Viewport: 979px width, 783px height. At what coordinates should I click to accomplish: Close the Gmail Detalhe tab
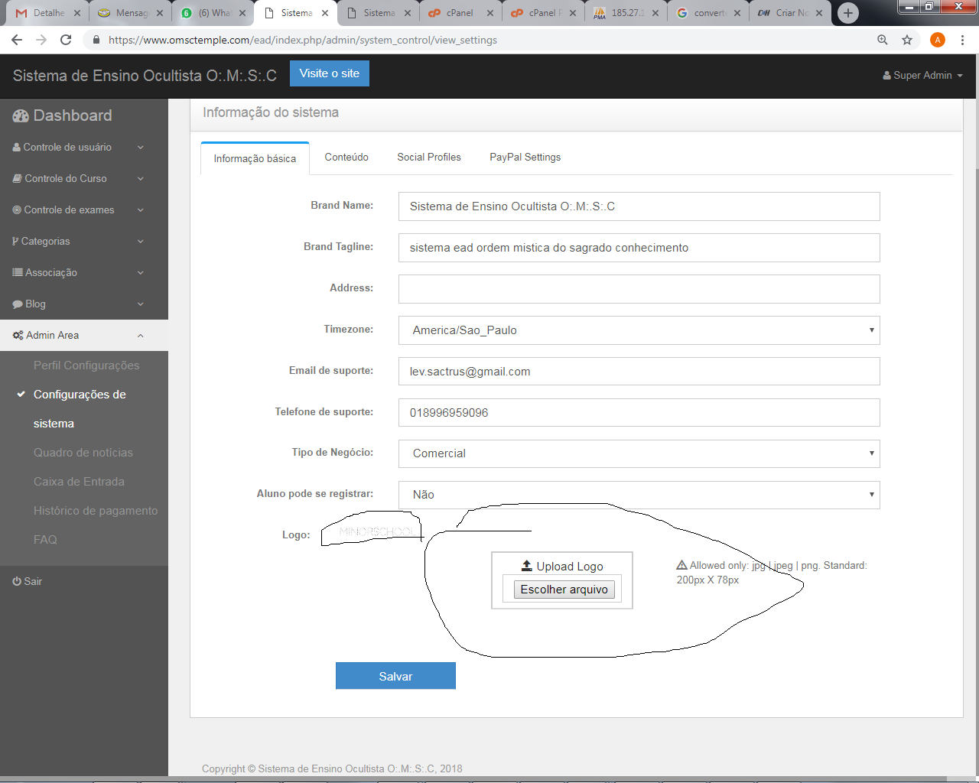tap(77, 13)
